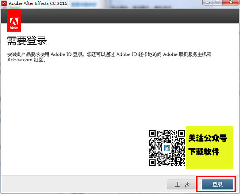The width and height of the screenshot is (240, 194).
Task: Close the After Effects installer window
Action: 231,2
